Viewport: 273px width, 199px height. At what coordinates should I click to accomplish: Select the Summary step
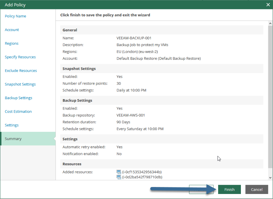(28, 139)
